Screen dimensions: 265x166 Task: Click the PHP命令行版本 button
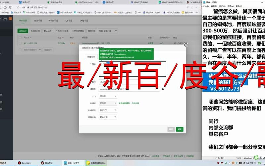(62, 31)
